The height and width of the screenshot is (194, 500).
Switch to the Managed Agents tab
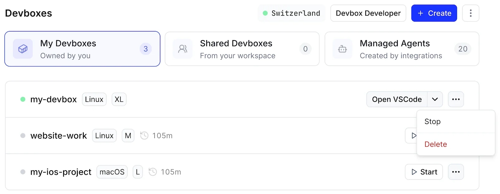pyautogui.click(x=402, y=49)
